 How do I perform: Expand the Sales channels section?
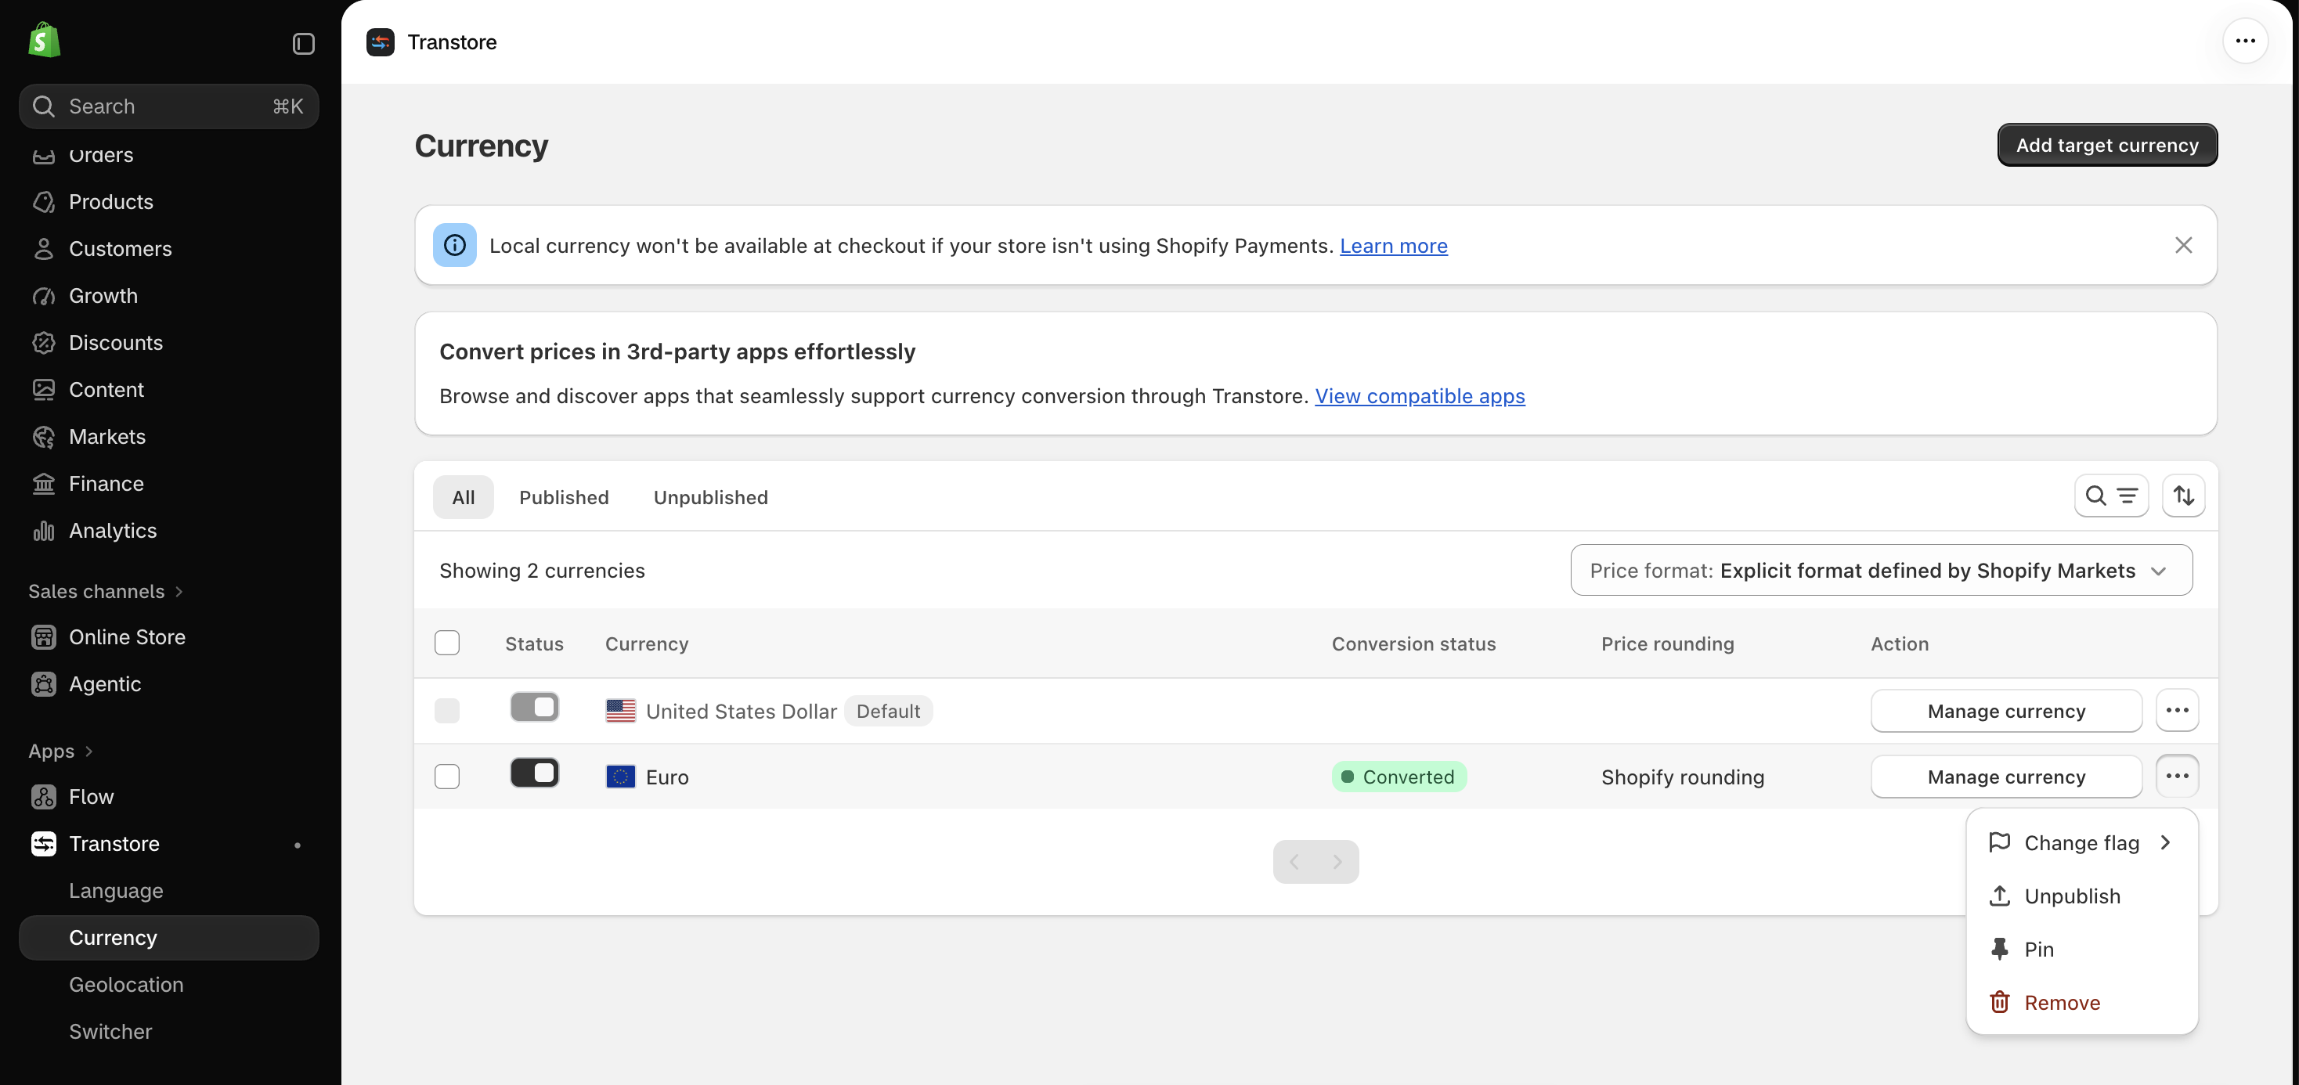105,592
